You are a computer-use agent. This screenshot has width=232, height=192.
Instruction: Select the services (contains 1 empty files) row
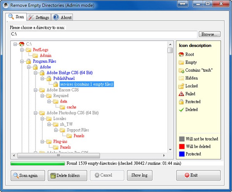(x=87, y=84)
